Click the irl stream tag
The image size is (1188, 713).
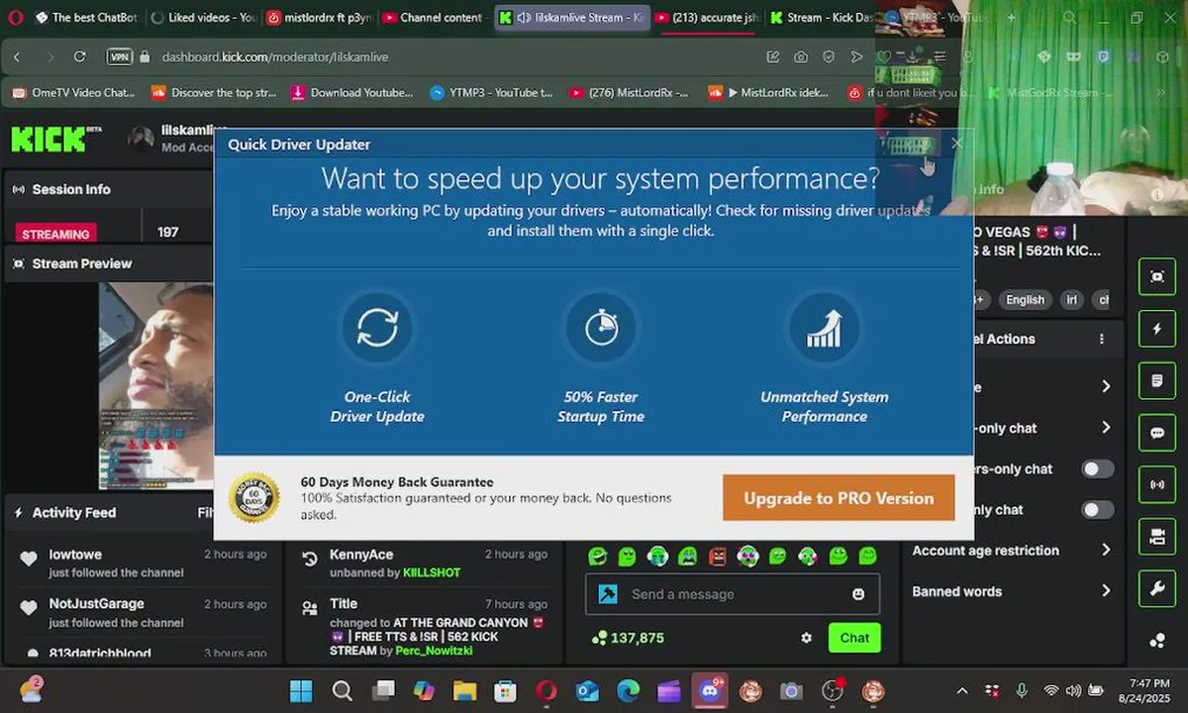(1071, 300)
